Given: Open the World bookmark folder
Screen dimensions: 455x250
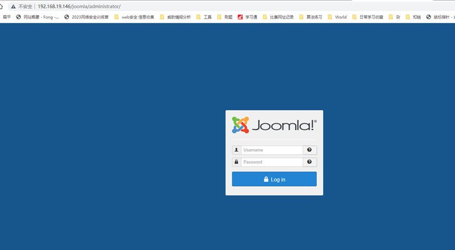Looking at the screenshot, I should 337,17.
